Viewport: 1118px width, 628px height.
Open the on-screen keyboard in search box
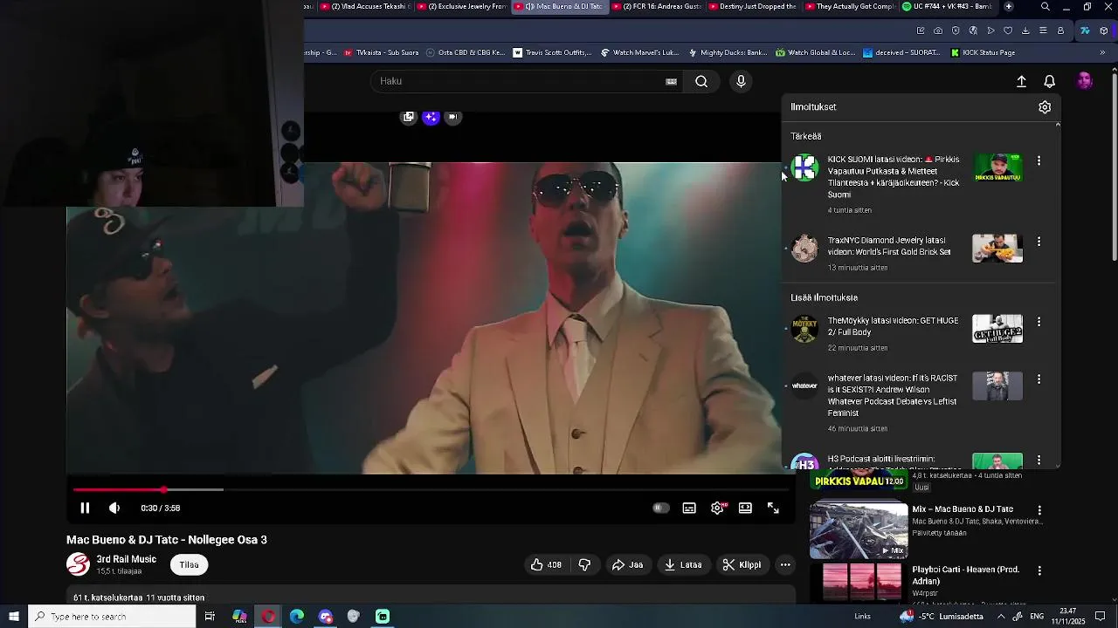click(671, 81)
